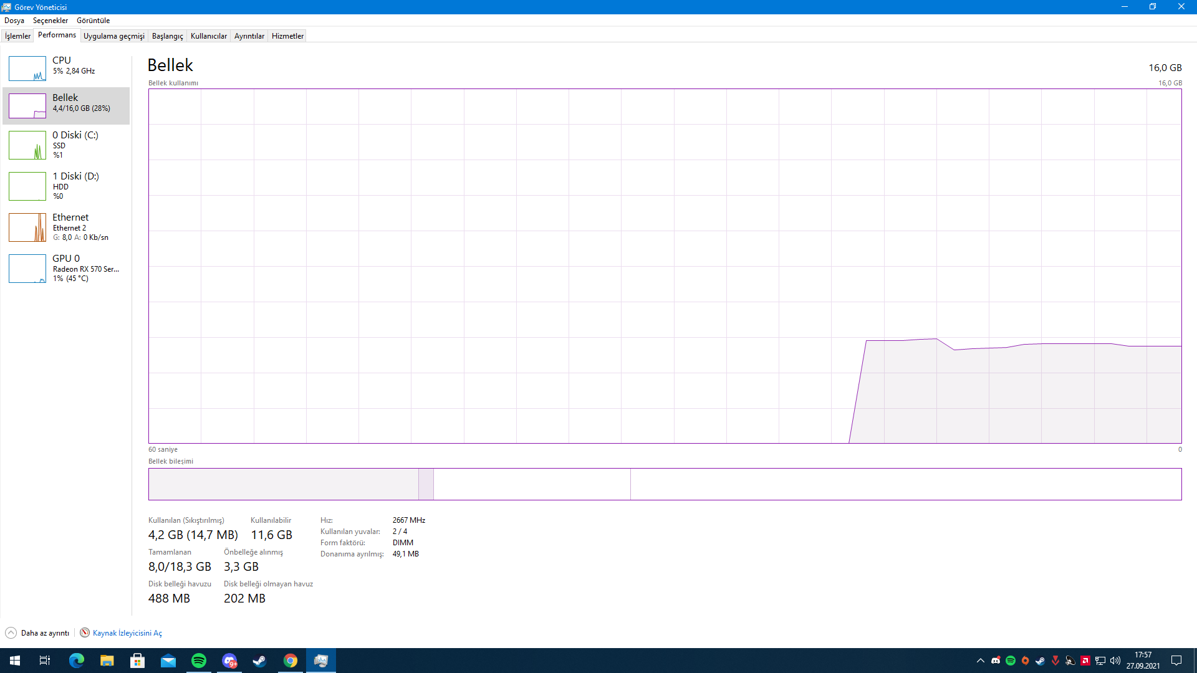Select the 0 Diski (C:) SSD item

(x=66, y=145)
